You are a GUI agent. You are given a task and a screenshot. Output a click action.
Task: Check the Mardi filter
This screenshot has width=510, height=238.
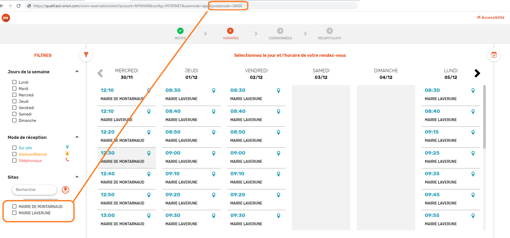[x=14, y=88]
